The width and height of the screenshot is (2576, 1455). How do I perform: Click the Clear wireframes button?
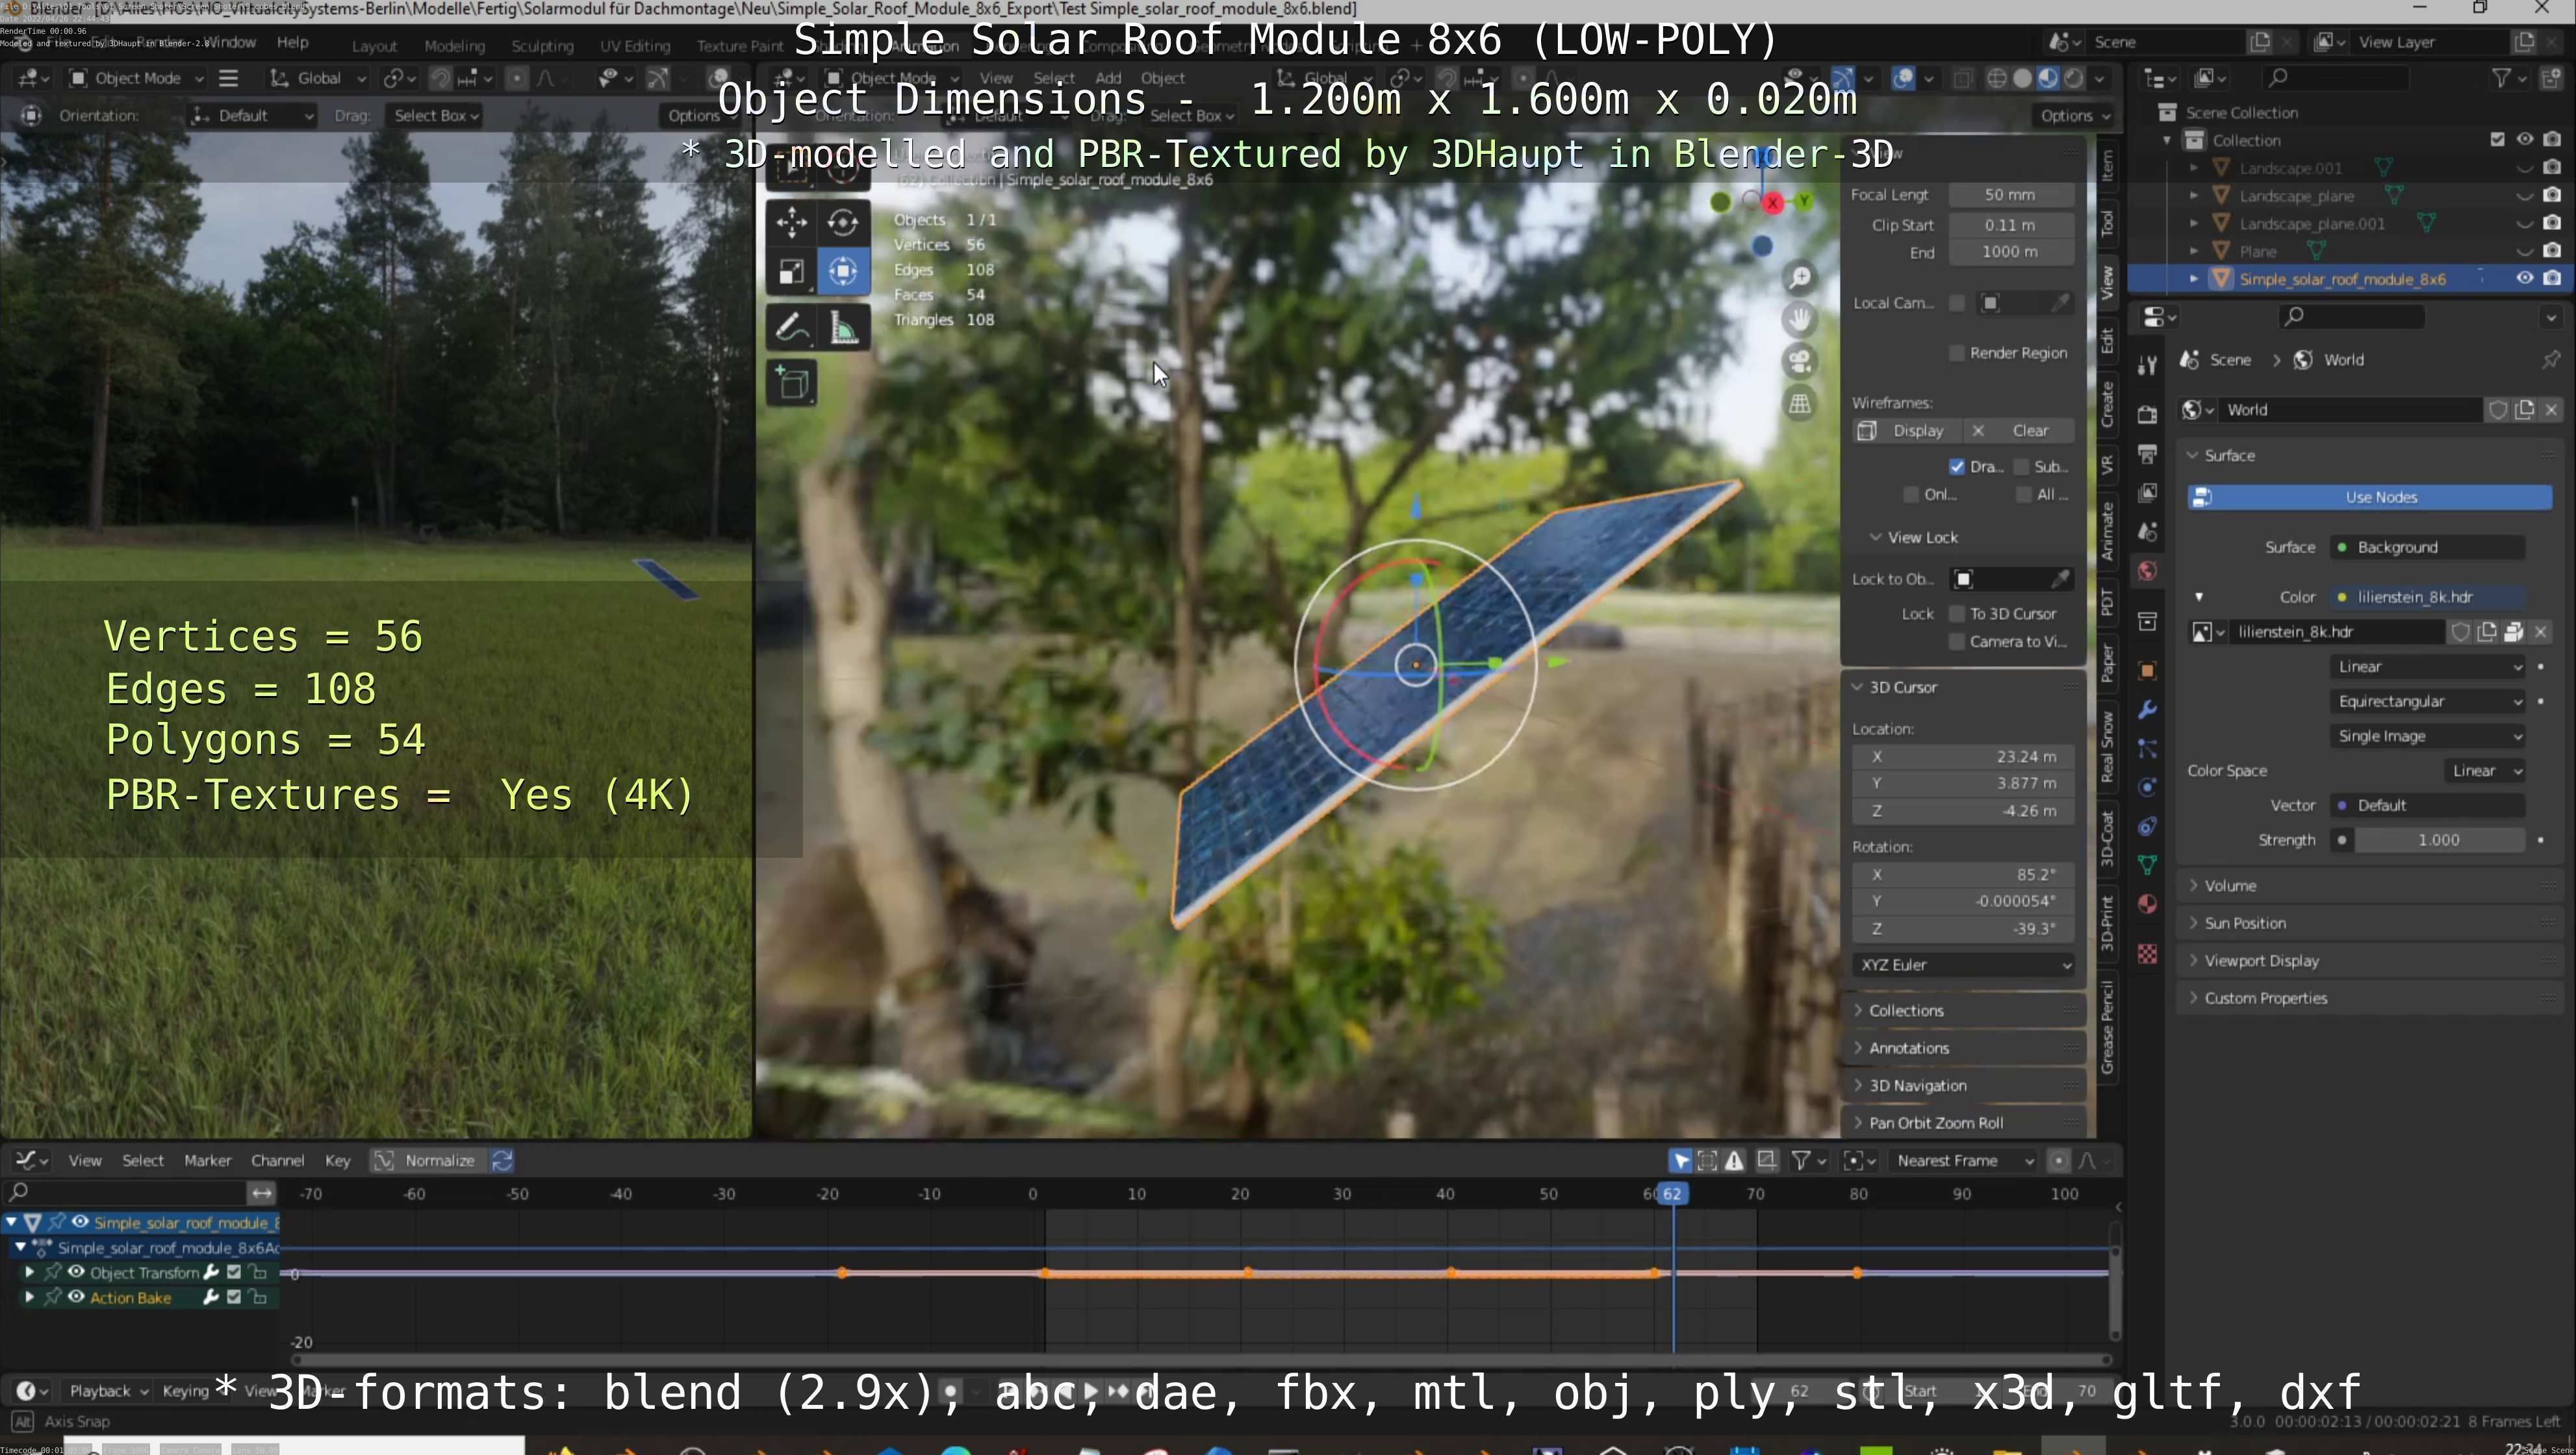2029,431
